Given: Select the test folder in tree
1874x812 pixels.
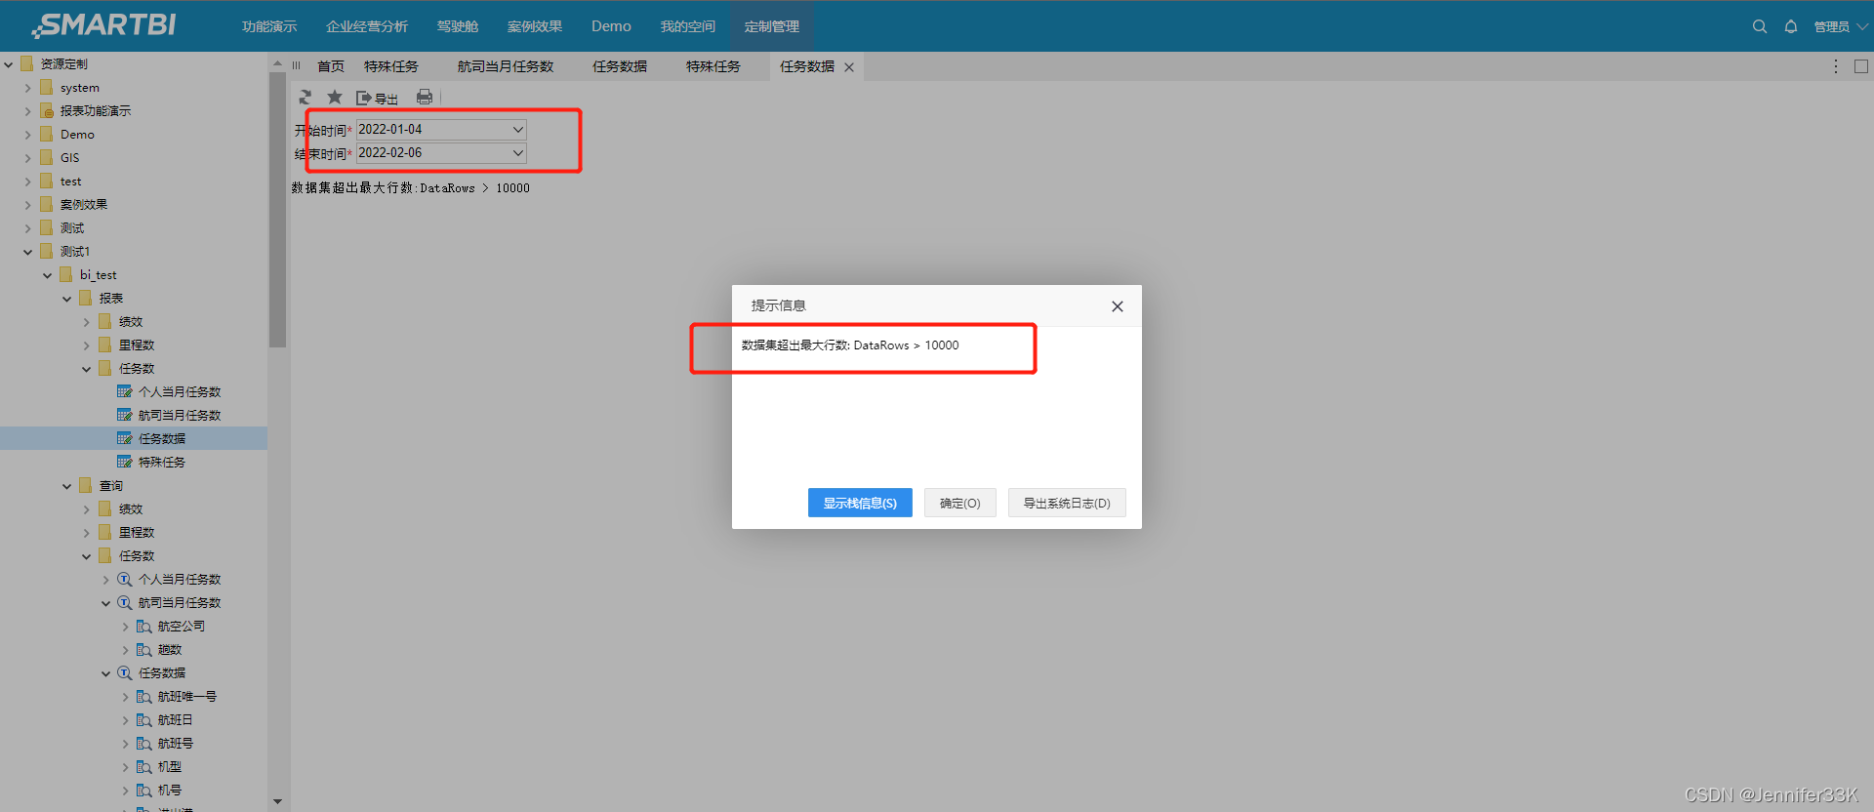Looking at the screenshot, I should click(70, 182).
